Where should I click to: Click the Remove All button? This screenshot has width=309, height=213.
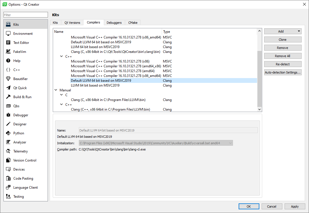[283, 56]
